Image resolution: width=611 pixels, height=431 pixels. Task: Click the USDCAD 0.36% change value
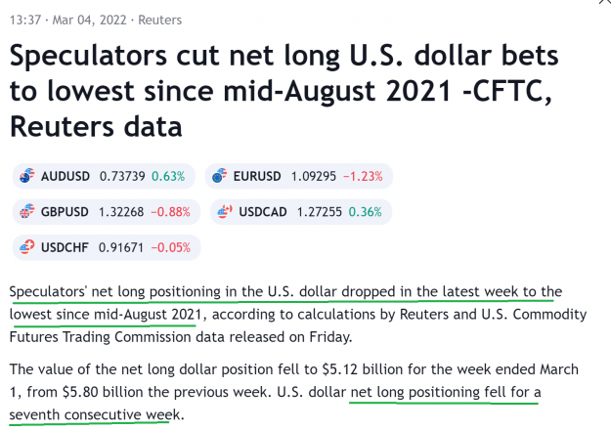pos(365,212)
